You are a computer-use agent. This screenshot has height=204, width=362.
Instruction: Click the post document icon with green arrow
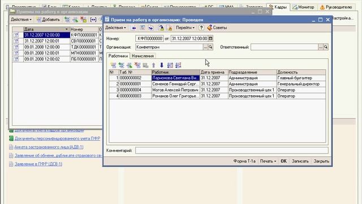tap(161, 28)
